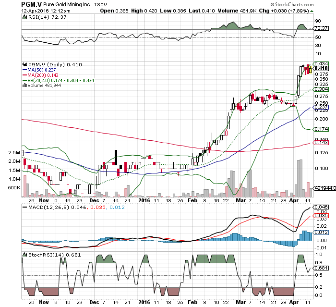The width and height of the screenshot is (336, 307).
Task: Click the blue 0.012 histogram value in the MACD label
Action: coord(117,207)
